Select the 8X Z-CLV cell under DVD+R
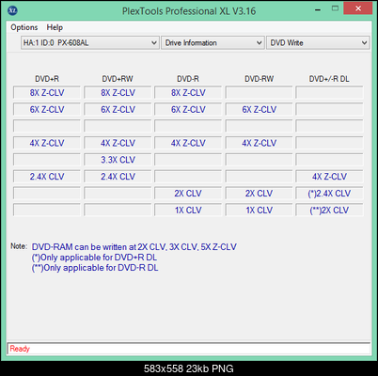The image size is (378, 376). [x=47, y=93]
